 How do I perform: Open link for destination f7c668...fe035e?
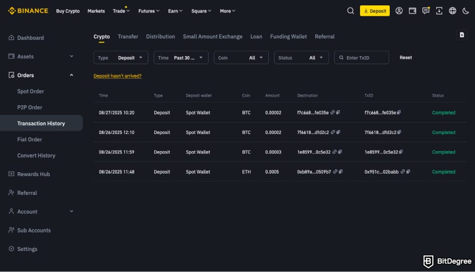click(332, 112)
